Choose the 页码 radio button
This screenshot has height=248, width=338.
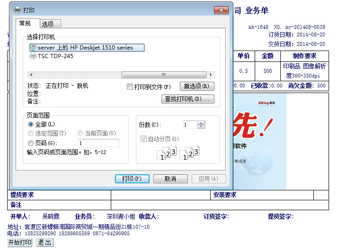click(31, 143)
